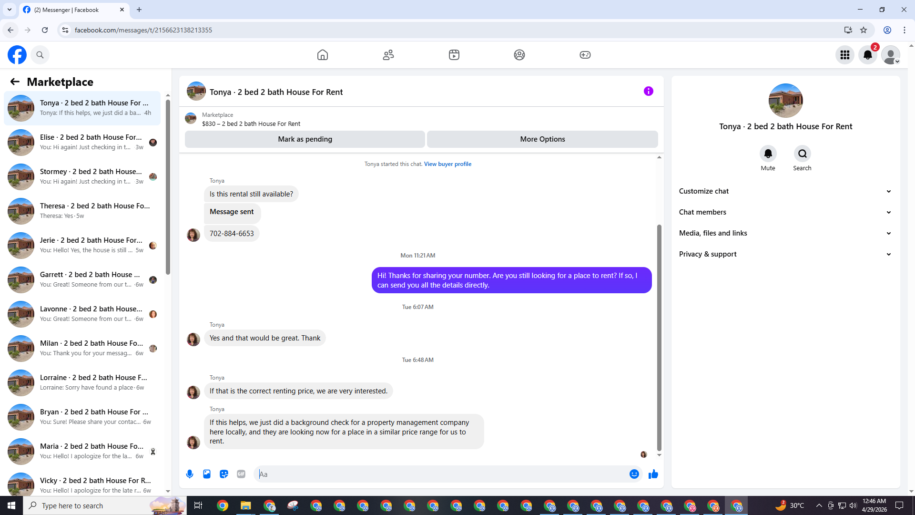Go to the Facebook Home tab

(323, 55)
